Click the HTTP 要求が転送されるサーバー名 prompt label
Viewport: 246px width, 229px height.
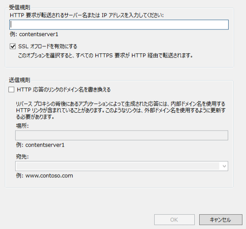(x=86, y=15)
